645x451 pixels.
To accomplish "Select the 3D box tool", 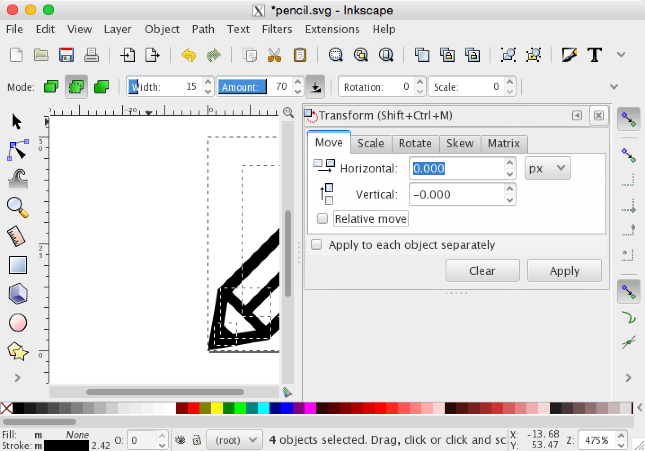I will pyautogui.click(x=17, y=293).
